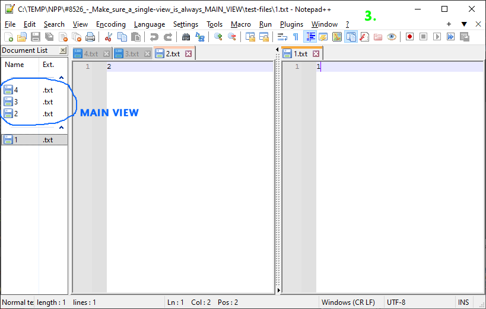Click the Name column header in Document List
The width and height of the screenshot is (486, 309).
coord(14,65)
